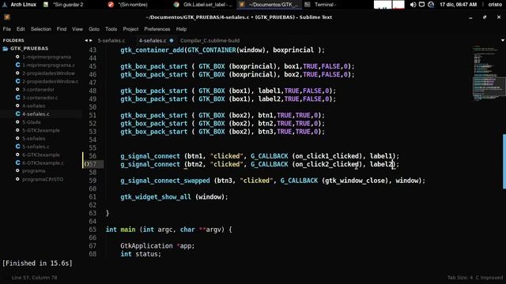Switch to '(Sin nombre)' taskbar window

coord(128,5)
